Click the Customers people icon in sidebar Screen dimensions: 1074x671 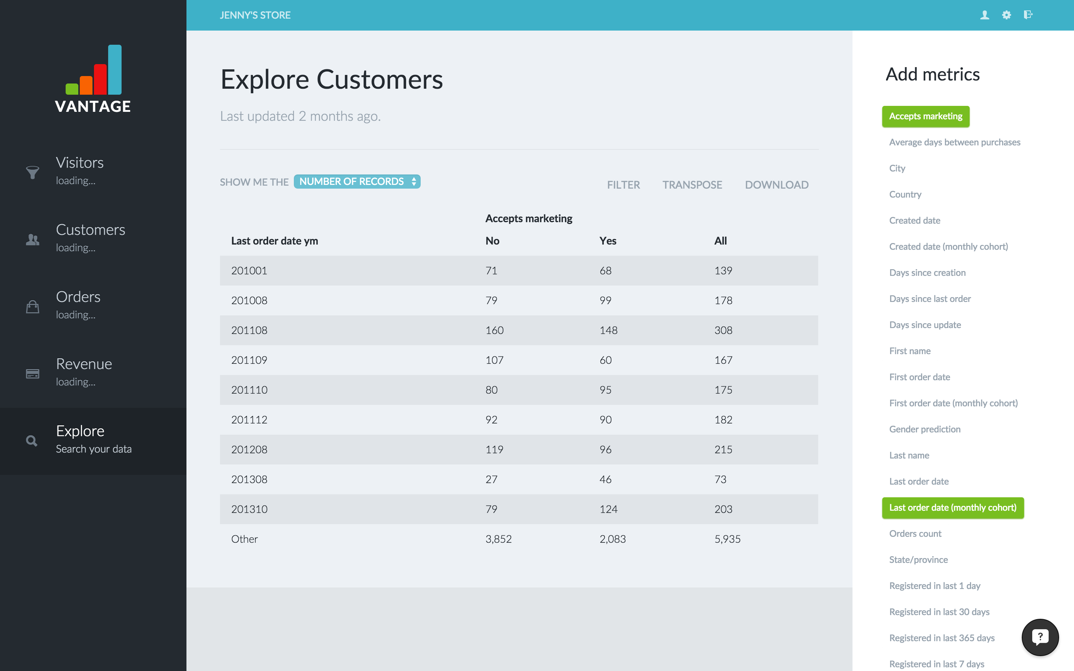pyautogui.click(x=32, y=240)
